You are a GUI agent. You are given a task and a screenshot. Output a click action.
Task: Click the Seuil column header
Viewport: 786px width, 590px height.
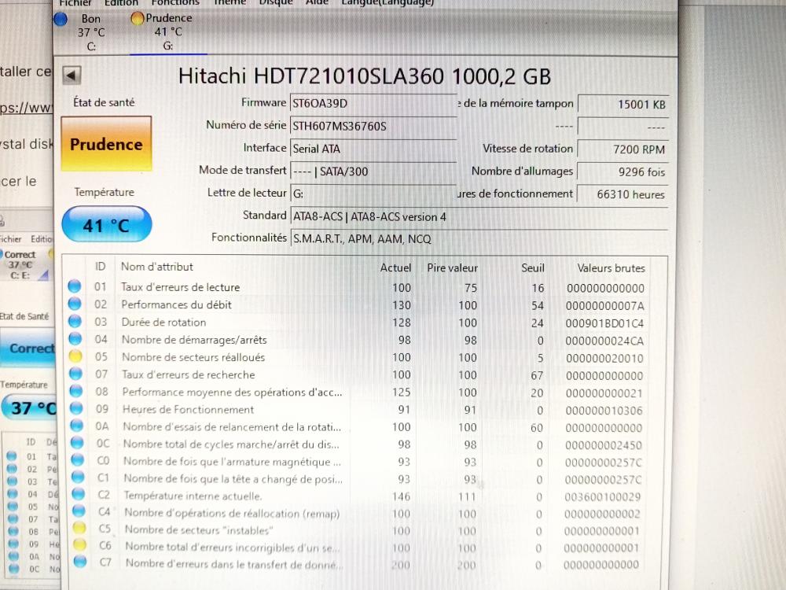(532, 268)
